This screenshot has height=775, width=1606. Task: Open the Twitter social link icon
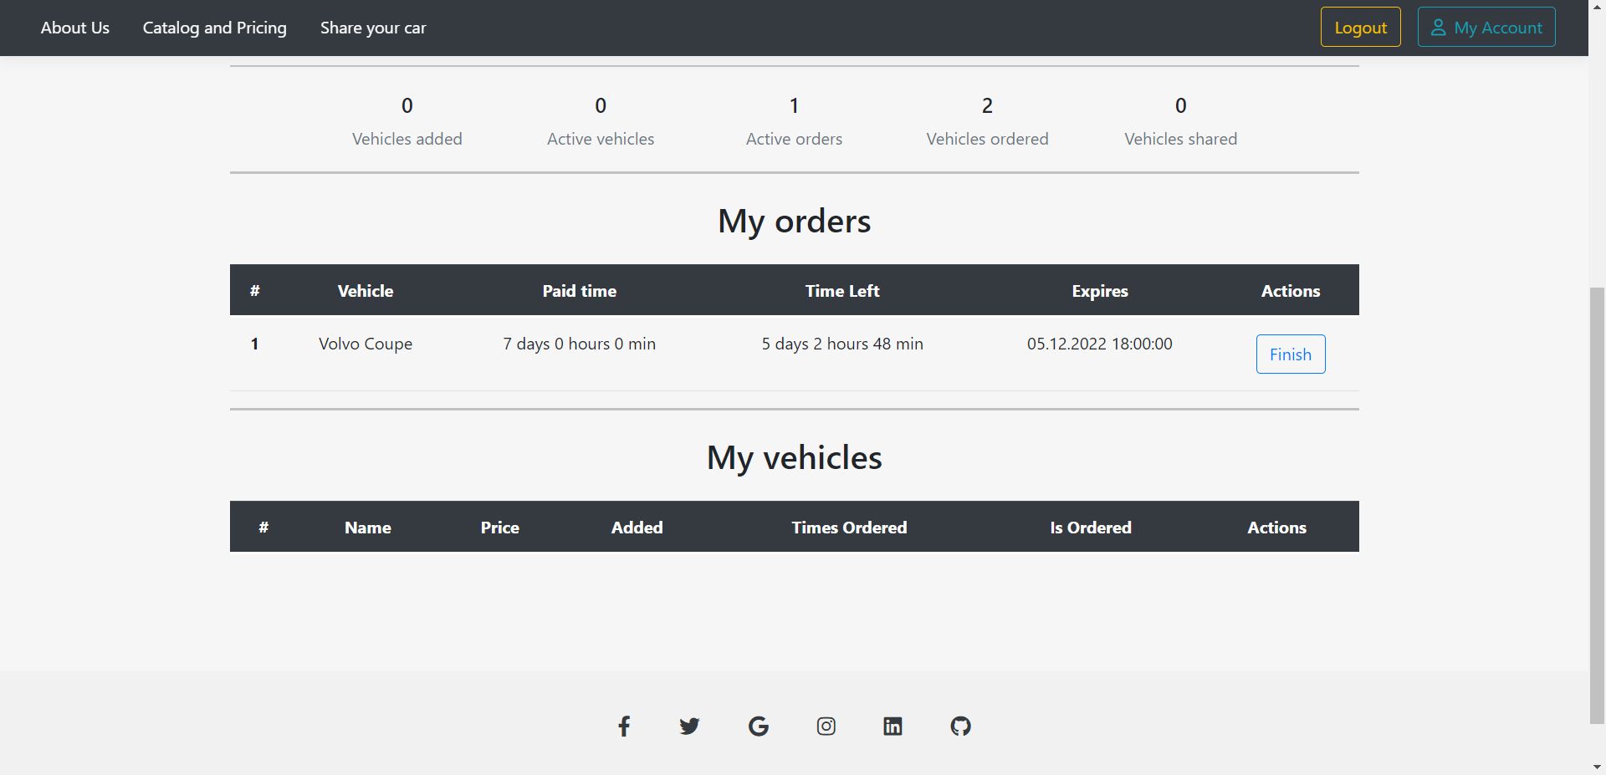click(689, 726)
